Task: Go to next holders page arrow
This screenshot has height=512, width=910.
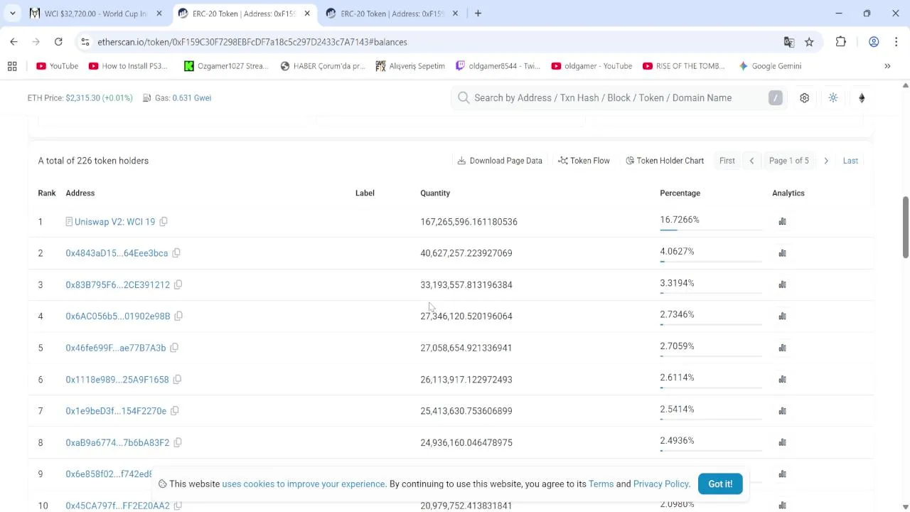Action: tap(826, 161)
